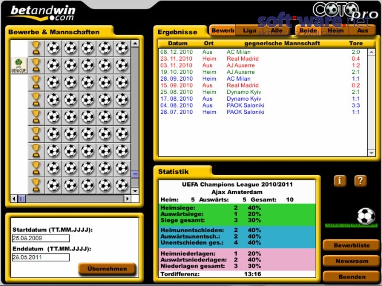Click the Startdatum input field

(41, 239)
